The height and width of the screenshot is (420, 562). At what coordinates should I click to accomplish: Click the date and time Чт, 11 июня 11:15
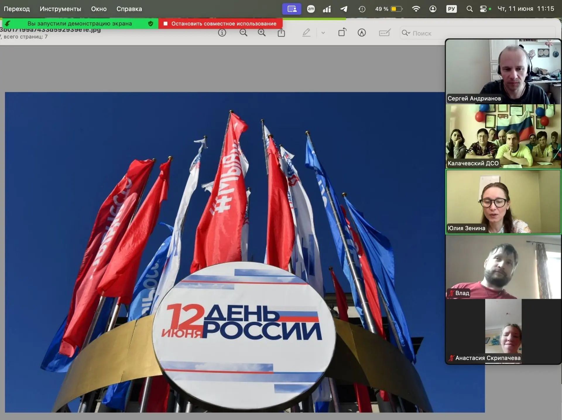tap(526, 9)
